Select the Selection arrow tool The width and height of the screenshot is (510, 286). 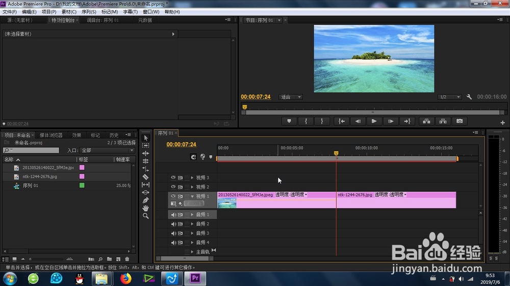pos(146,137)
